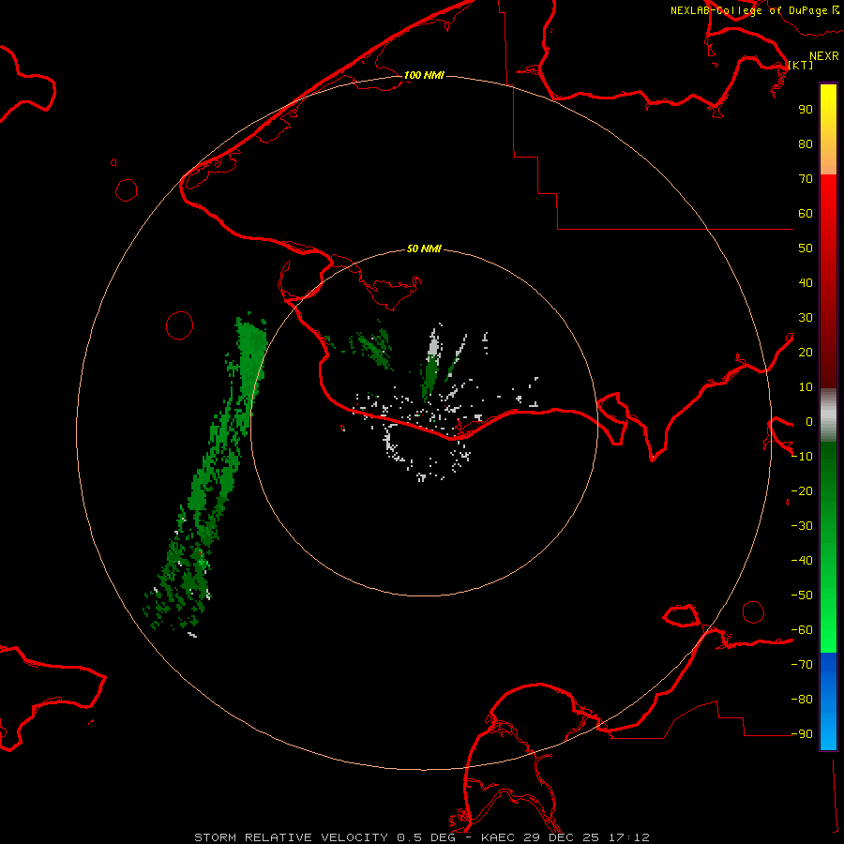Click the 80 value on velocity scale

[806, 143]
